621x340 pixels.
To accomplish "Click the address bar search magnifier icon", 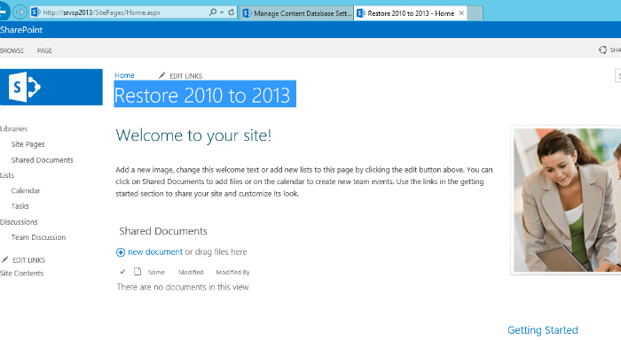I will coord(213,12).
